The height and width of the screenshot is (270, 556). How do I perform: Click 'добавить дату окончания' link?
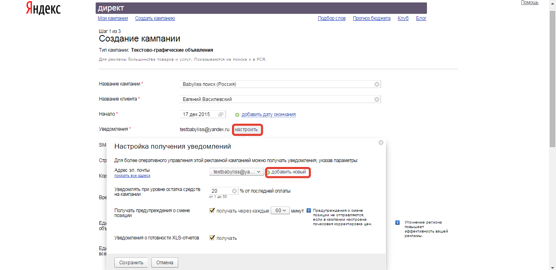pos(269,114)
